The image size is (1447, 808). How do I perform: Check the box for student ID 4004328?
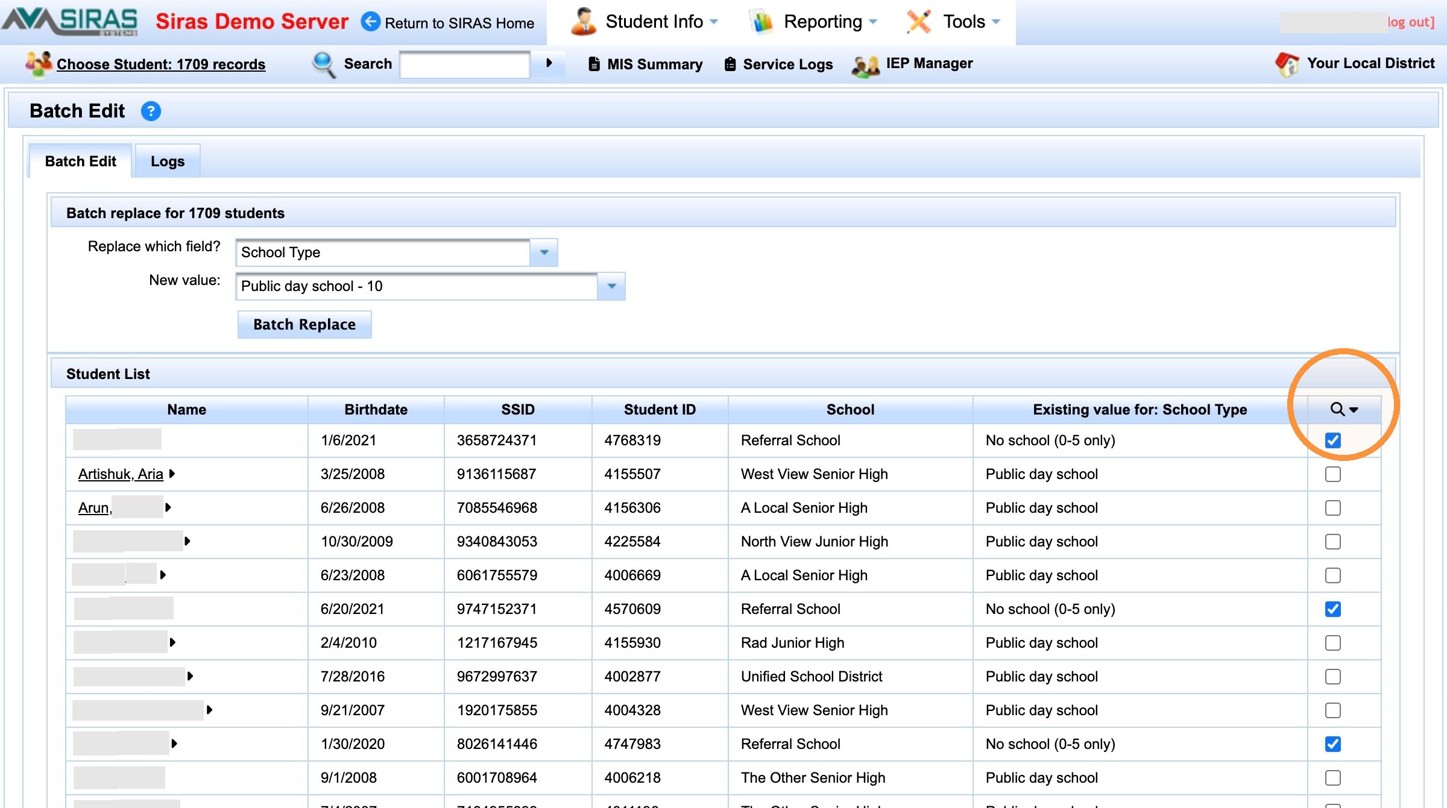pos(1333,710)
